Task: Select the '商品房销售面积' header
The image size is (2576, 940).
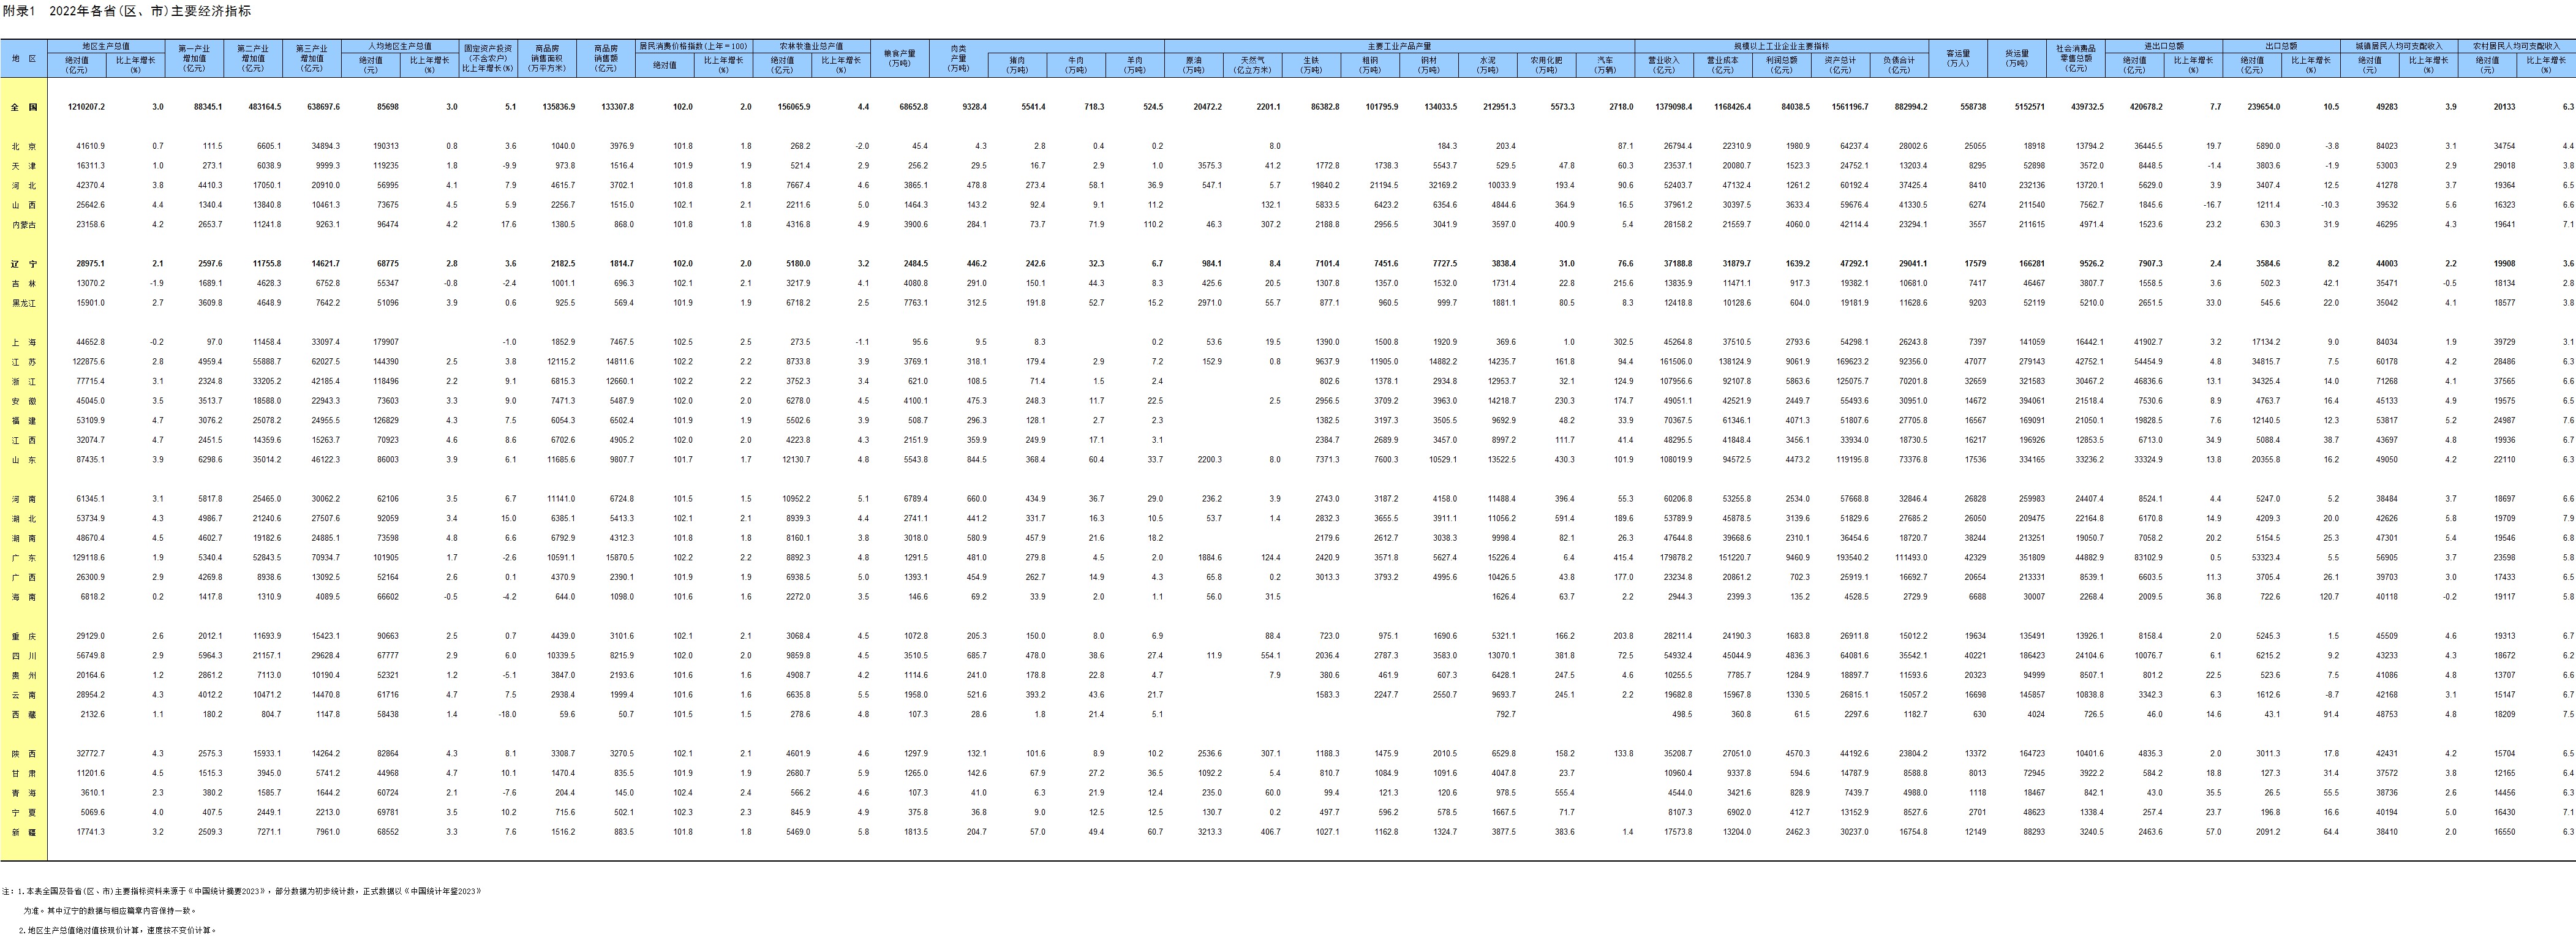Action: (547, 59)
